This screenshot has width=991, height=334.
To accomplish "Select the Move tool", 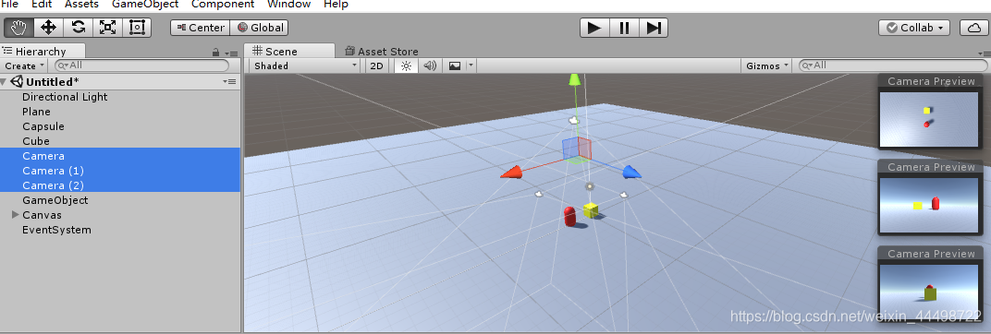I will (49, 27).
